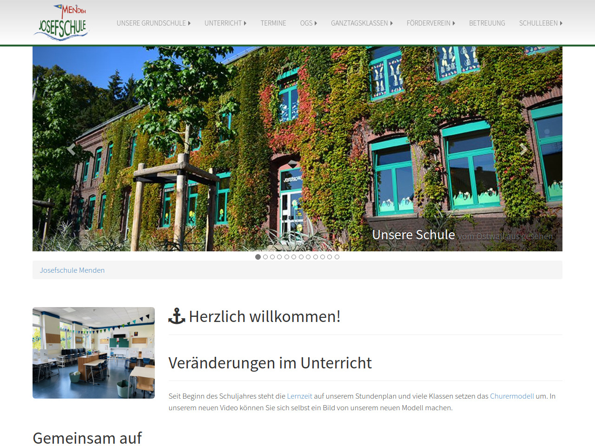Open the Schulleben dropdown menu
This screenshot has height=446, width=595.
tap(541, 23)
